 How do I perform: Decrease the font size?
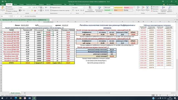(x=36, y=7)
